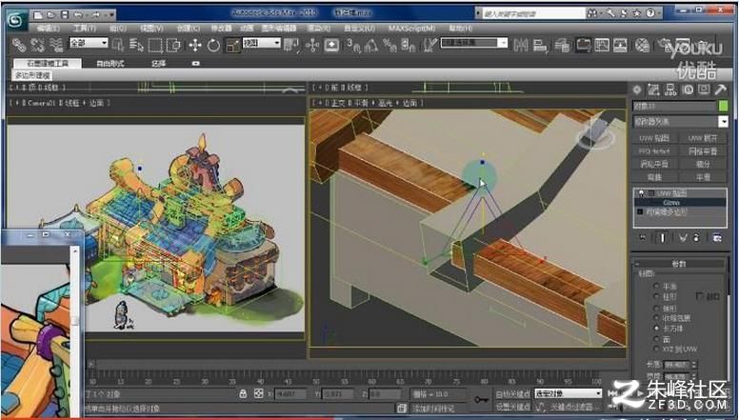
Task: Open the quick access toolbar customize arrow
Action: point(112,15)
